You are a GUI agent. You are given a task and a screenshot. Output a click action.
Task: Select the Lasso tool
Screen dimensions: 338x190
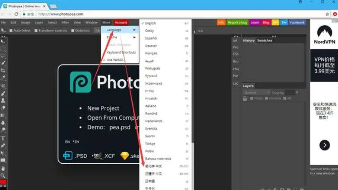(x=3, y=56)
